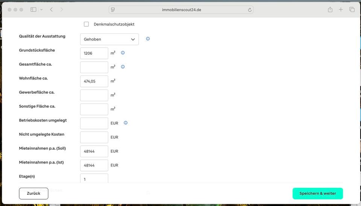Enable the Denkmalschutzobjekt checkbox
The image size is (361, 206).
(86, 24)
